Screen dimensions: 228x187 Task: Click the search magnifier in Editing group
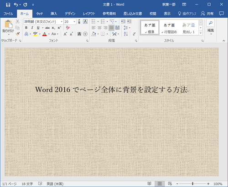click(x=211, y=23)
